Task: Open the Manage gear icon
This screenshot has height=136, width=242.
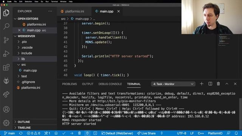Action: [6, 123]
